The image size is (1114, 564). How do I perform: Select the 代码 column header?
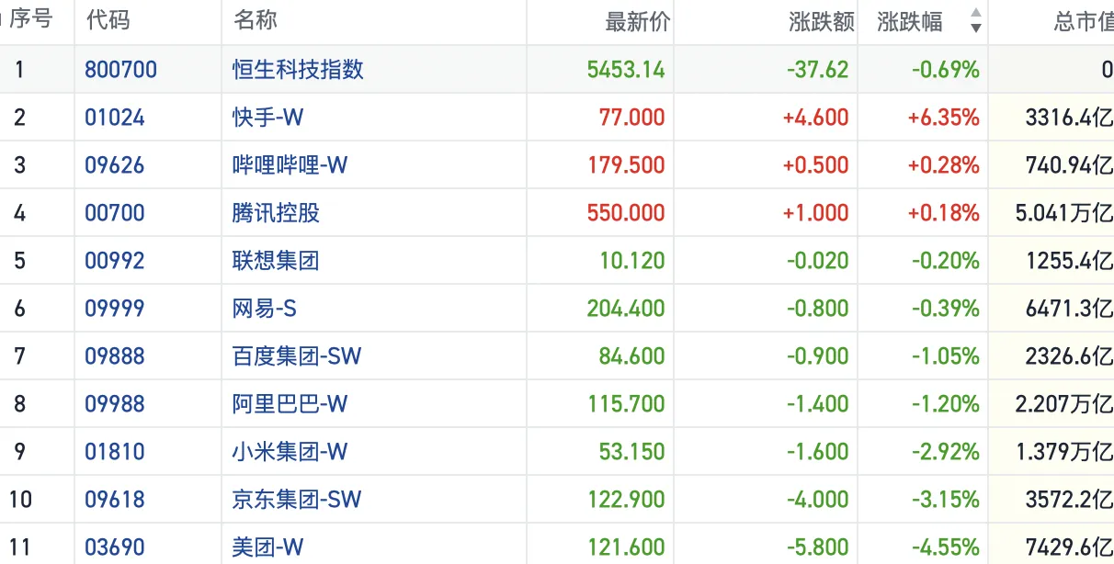click(108, 20)
